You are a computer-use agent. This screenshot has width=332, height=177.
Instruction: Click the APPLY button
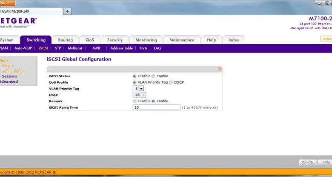(x=326, y=163)
